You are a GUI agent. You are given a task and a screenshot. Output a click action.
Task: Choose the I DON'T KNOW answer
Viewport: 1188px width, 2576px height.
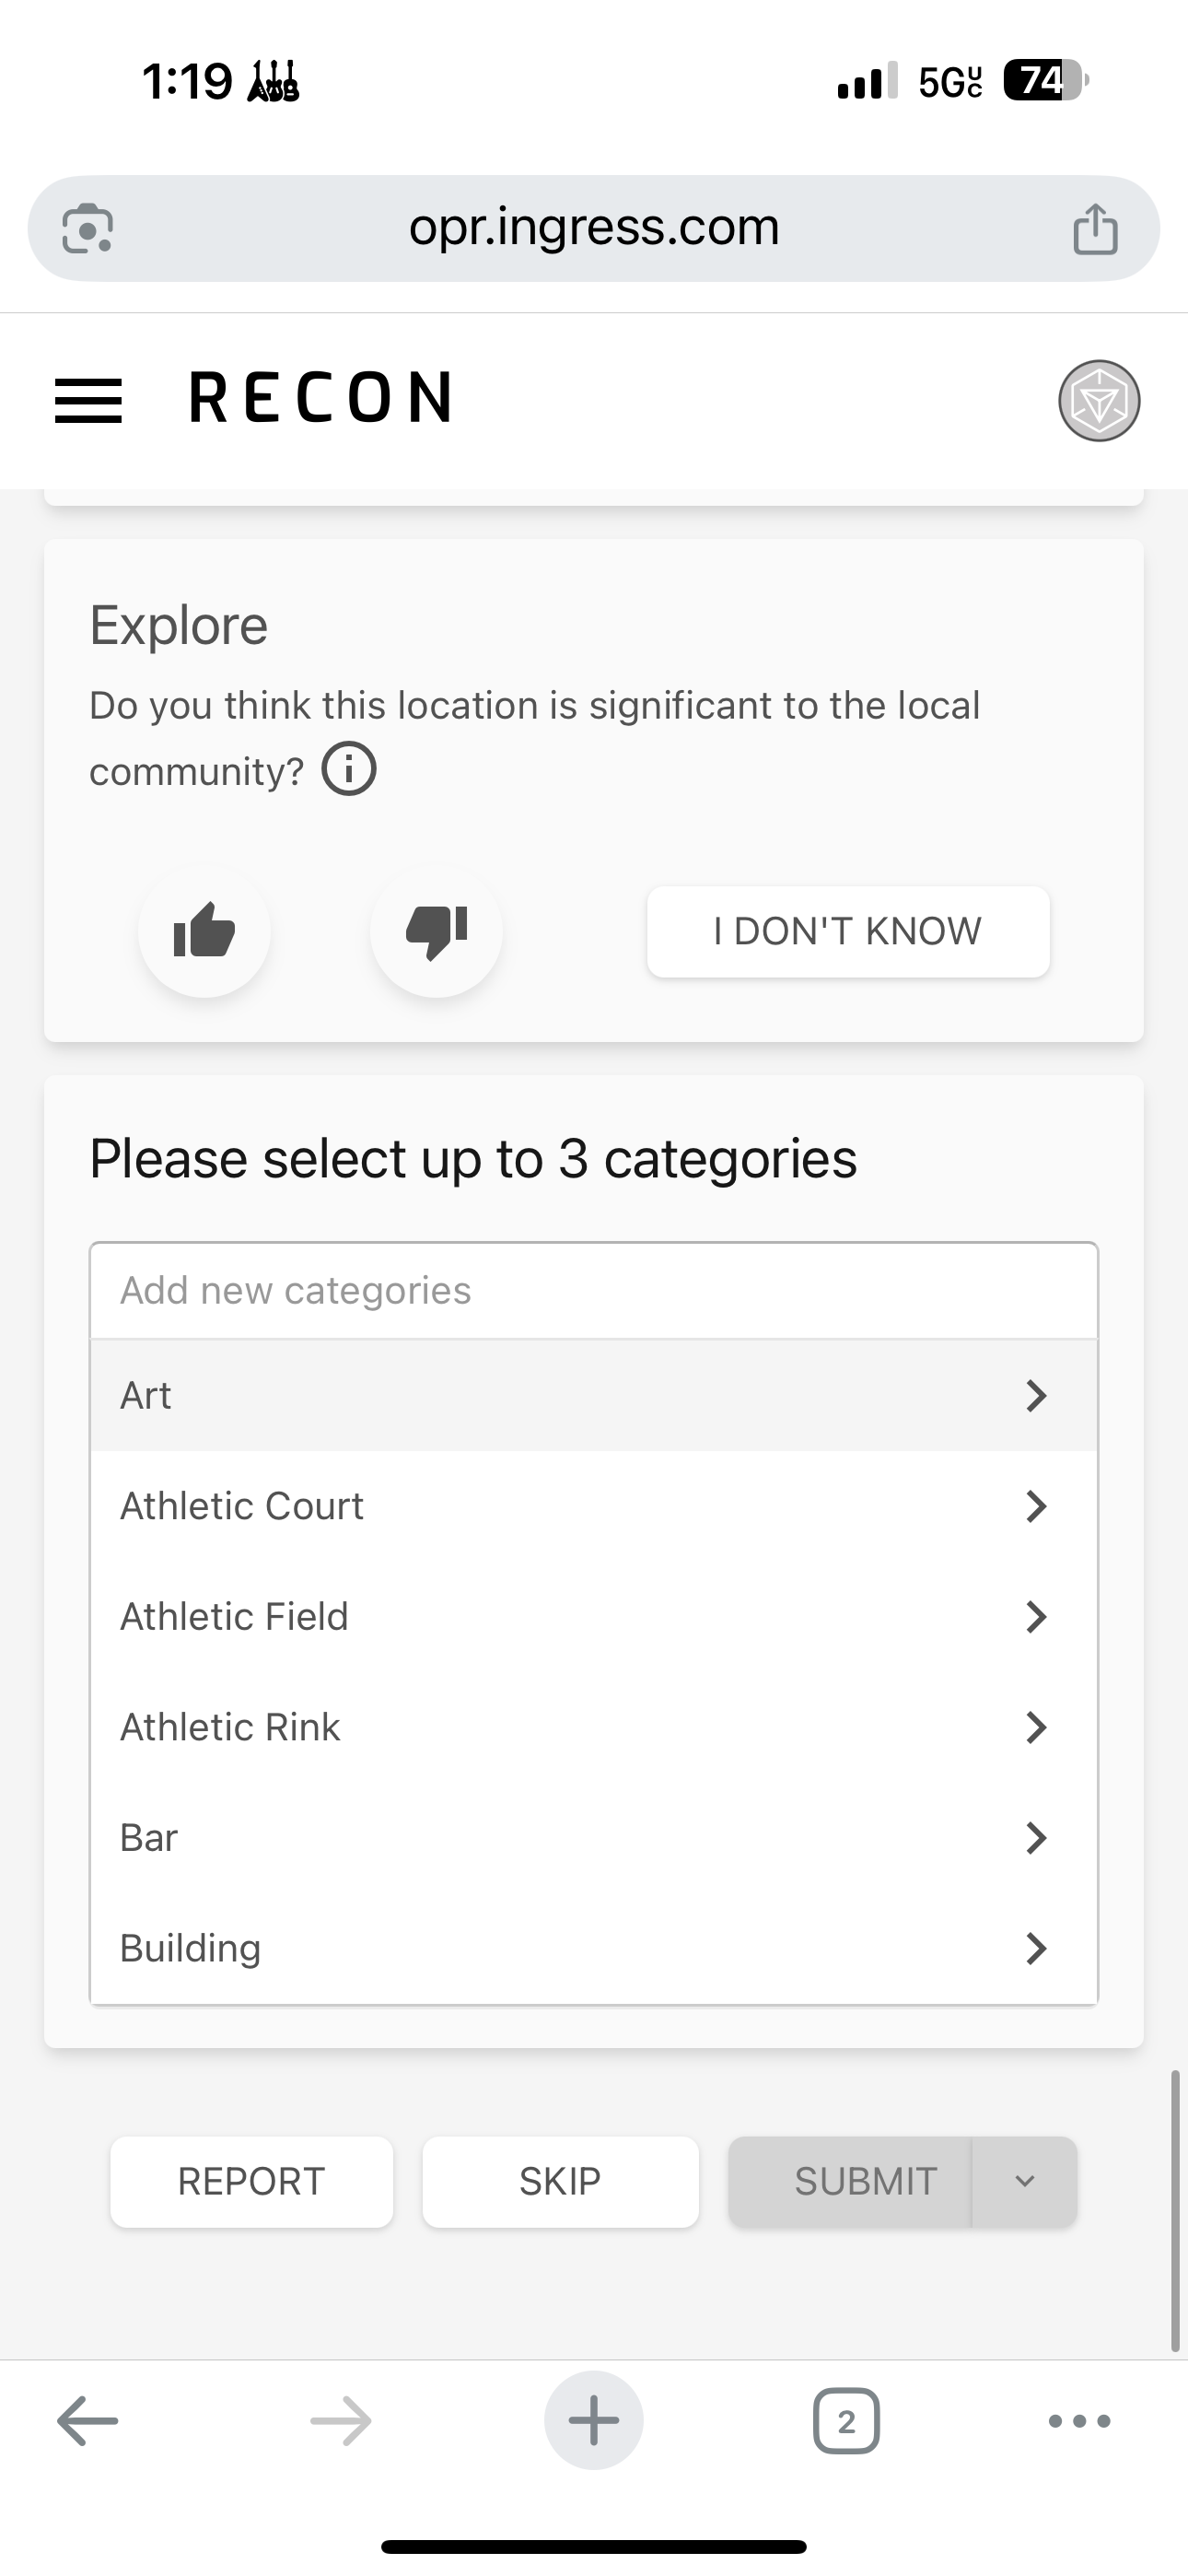(x=848, y=931)
